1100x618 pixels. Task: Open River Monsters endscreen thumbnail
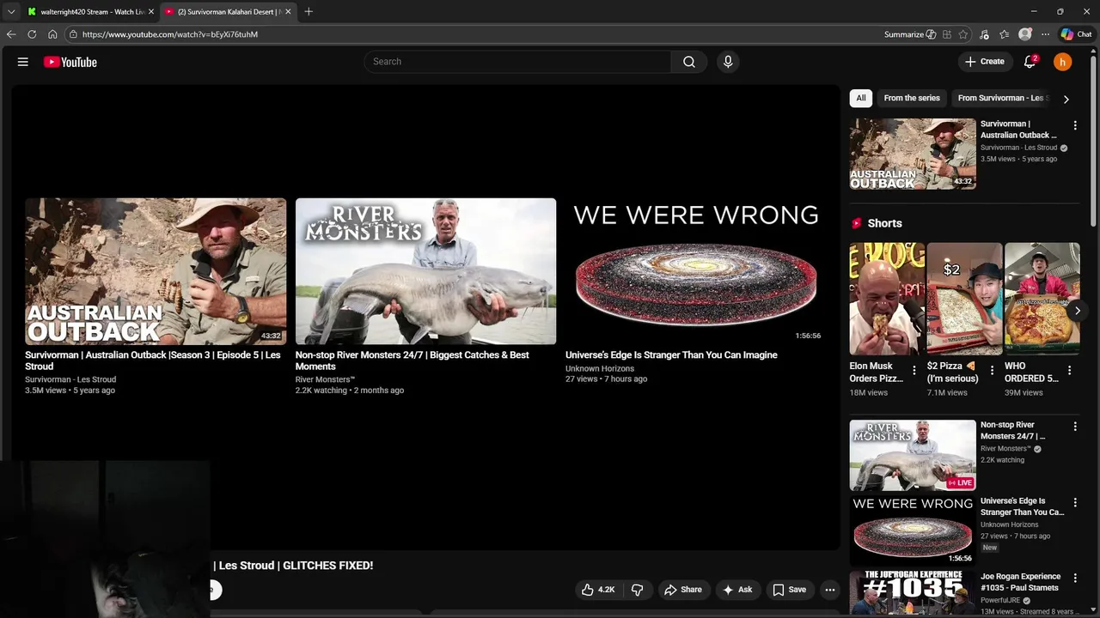tap(425, 271)
